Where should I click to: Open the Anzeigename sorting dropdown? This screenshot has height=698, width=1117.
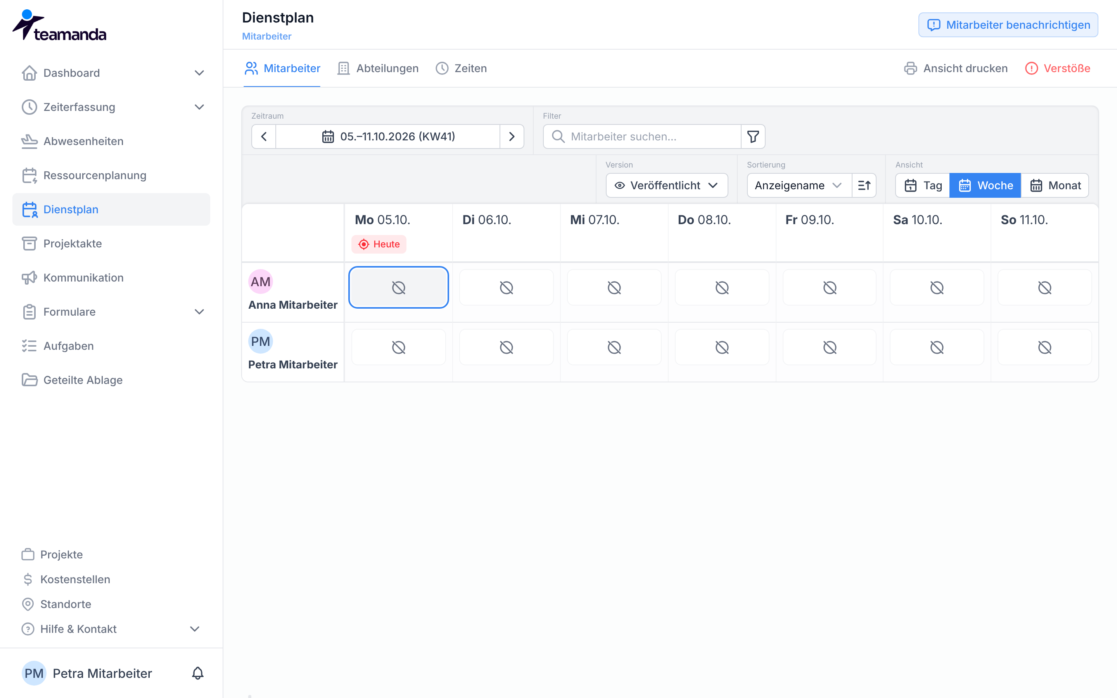click(799, 185)
